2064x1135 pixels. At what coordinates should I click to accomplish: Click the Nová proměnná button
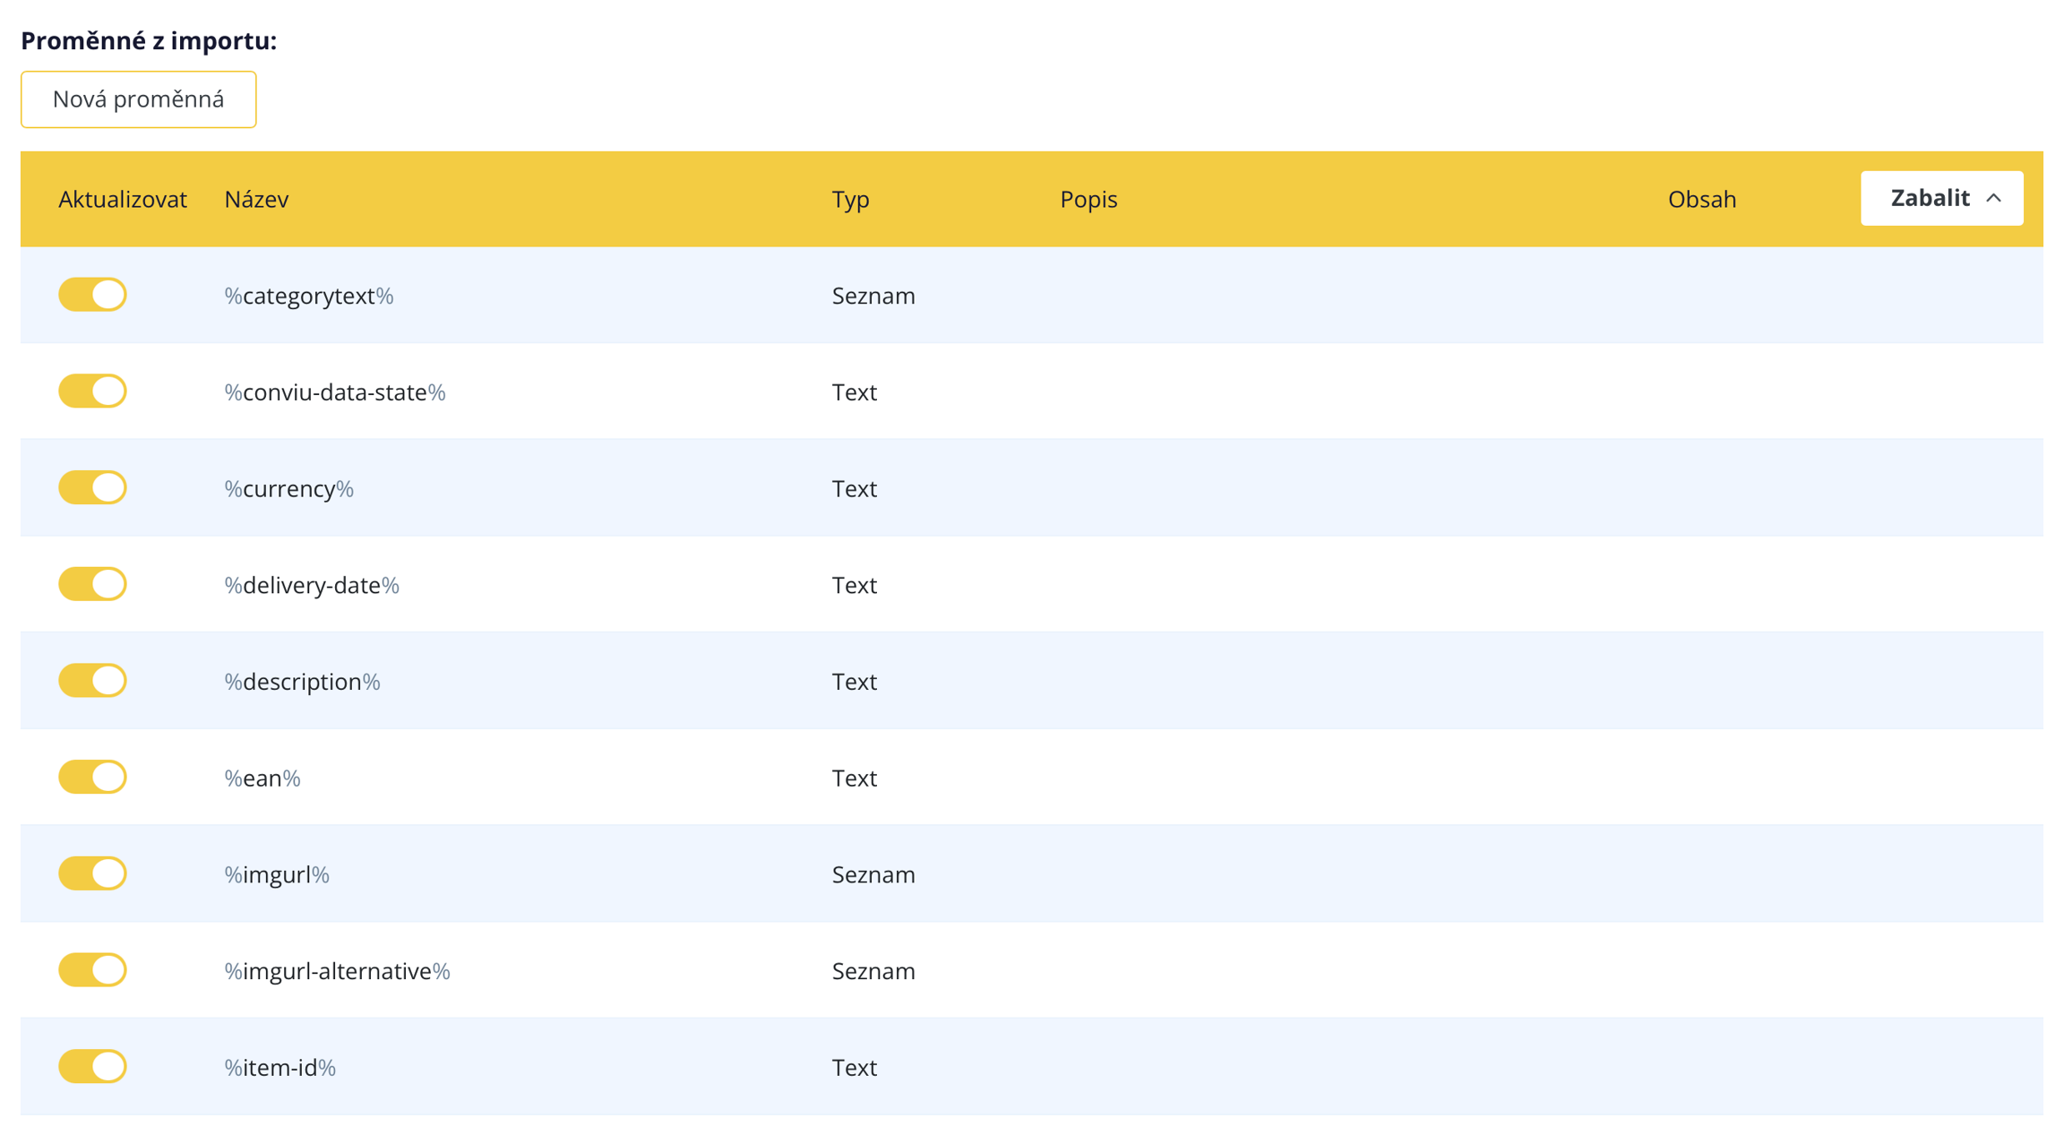pyautogui.click(x=138, y=99)
